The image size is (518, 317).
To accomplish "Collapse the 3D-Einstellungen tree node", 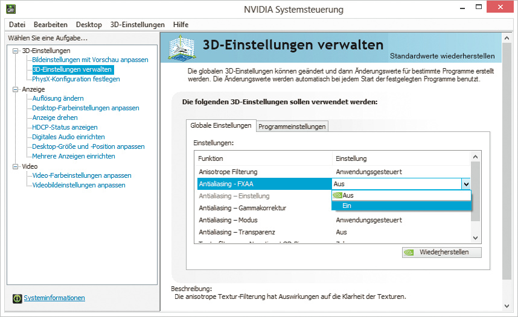I will pyautogui.click(x=15, y=51).
